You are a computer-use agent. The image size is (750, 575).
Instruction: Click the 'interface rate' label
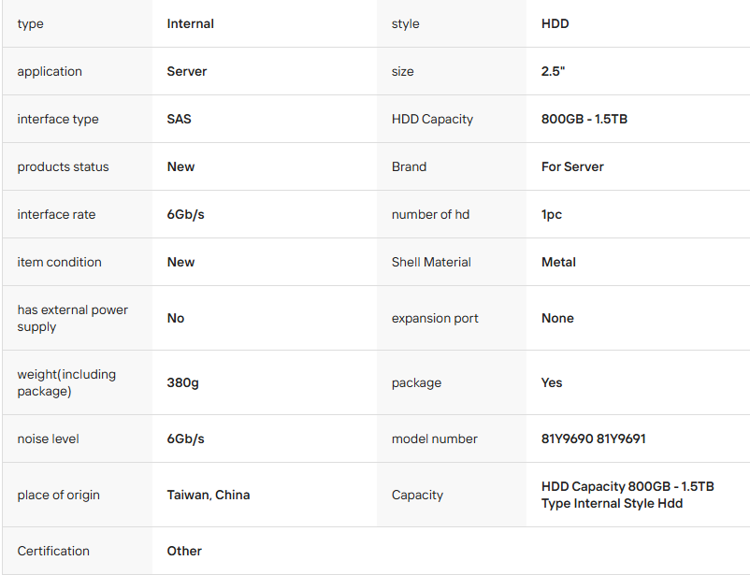pos(57,214)
